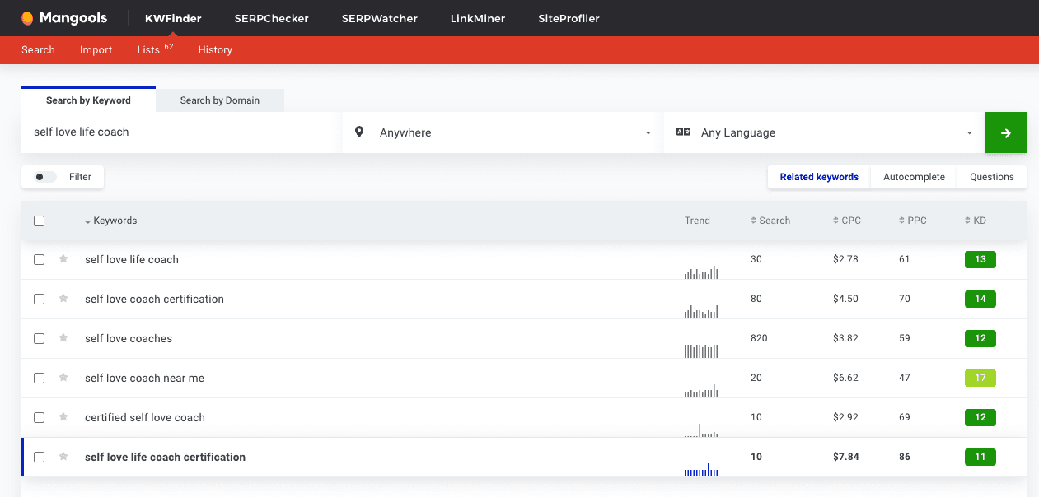
Task: Star the 'self love coach near me' keyword
Action: [x=63, y=378]
